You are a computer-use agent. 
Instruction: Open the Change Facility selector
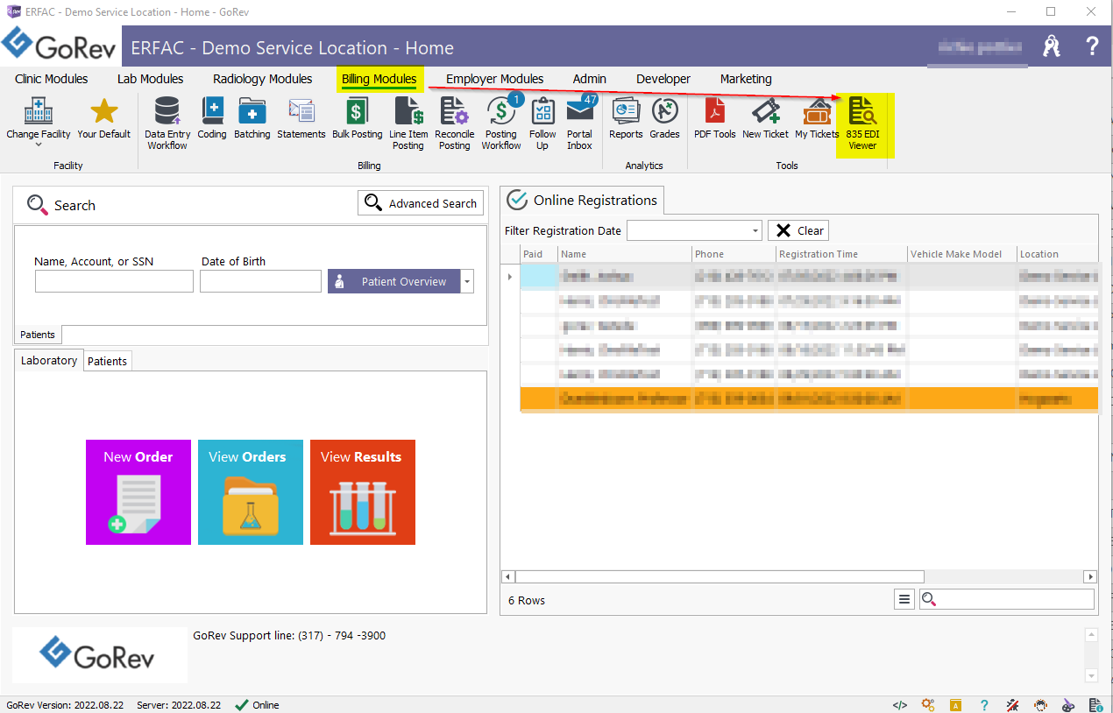39,122
